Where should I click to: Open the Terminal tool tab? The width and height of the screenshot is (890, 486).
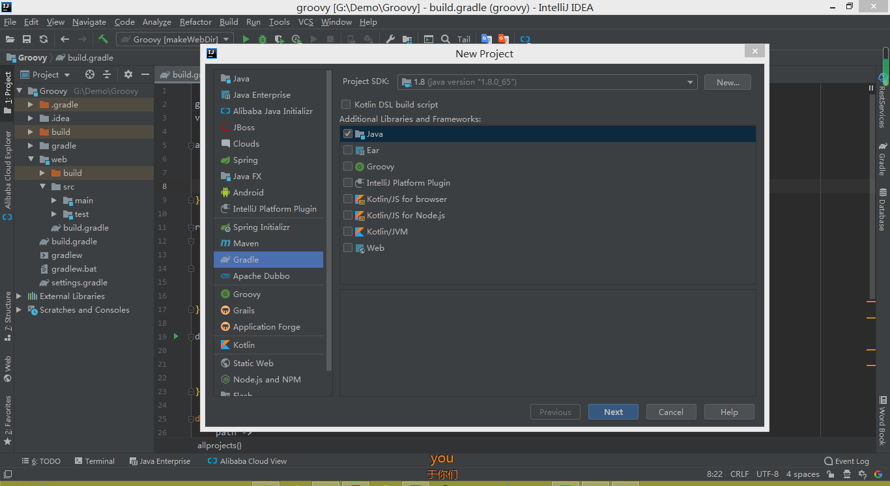[94, 461]
